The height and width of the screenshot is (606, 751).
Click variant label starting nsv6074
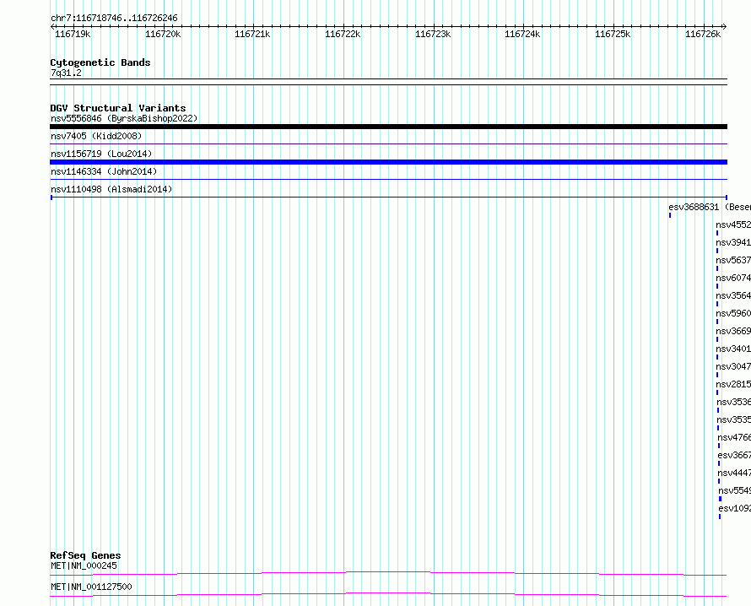(x=733, y=278)
